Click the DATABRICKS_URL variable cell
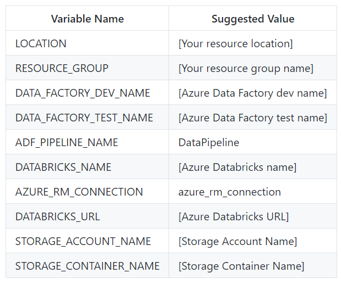341x284 pixels. click(58, 216)
